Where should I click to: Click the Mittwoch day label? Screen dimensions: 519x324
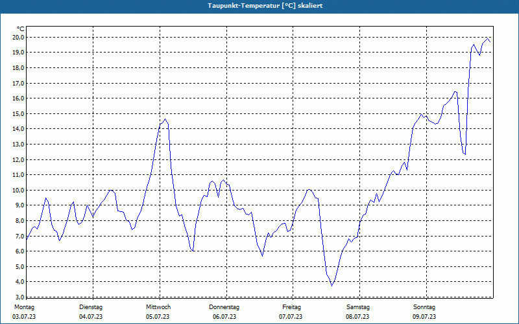[158, 307]
